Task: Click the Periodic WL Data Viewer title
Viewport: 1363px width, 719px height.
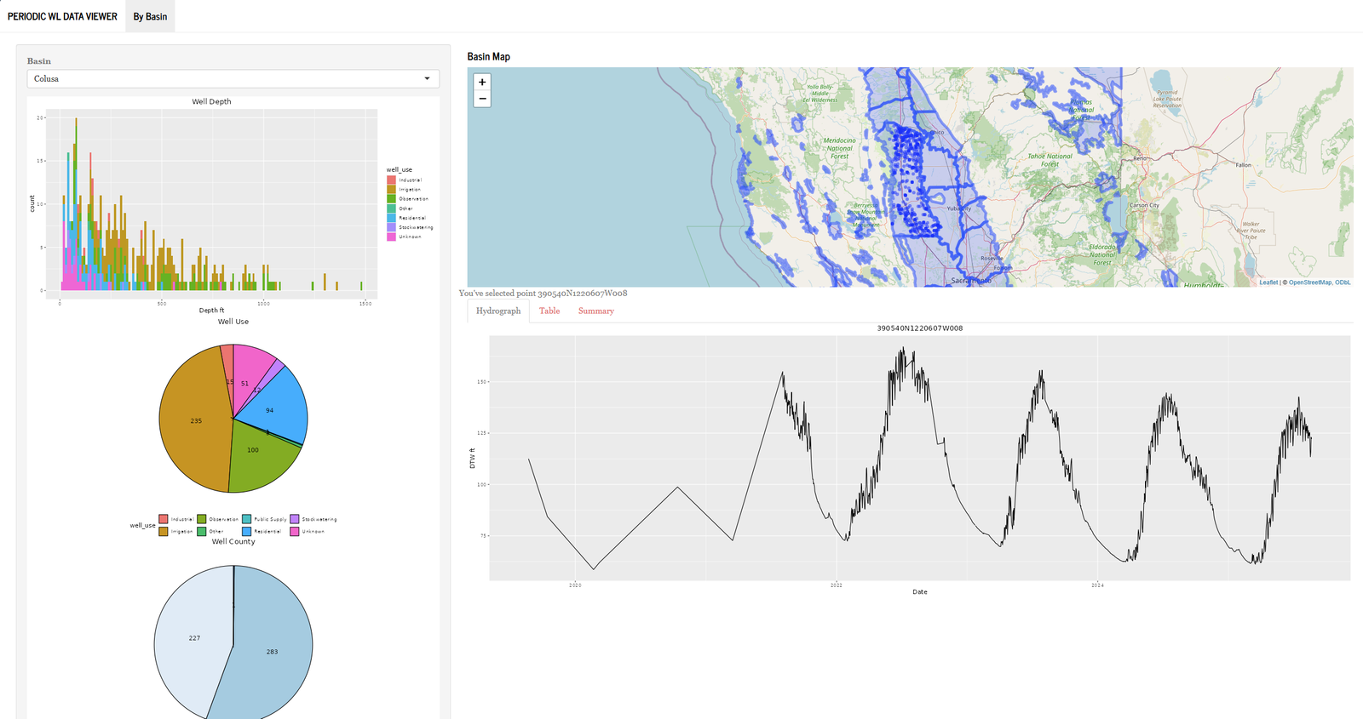Action: pos(62,16)
